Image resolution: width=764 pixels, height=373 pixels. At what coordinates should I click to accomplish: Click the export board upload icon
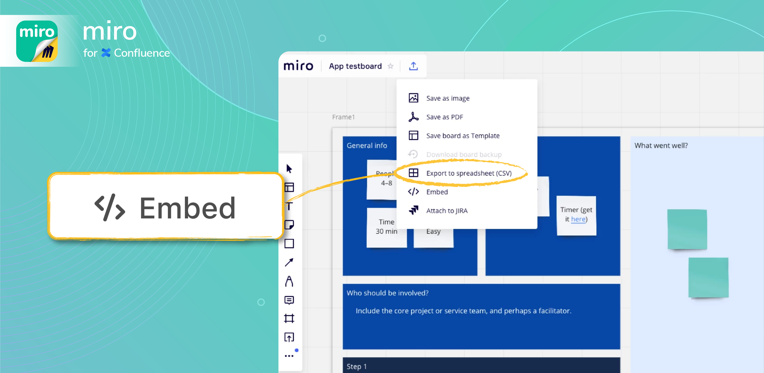click(x=413, y=66)
